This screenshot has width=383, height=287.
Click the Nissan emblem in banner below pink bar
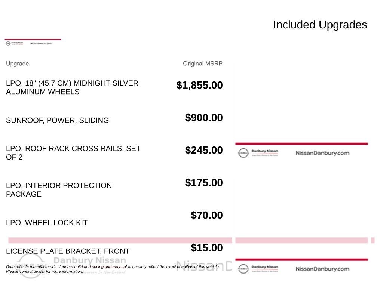coord(243,269)
